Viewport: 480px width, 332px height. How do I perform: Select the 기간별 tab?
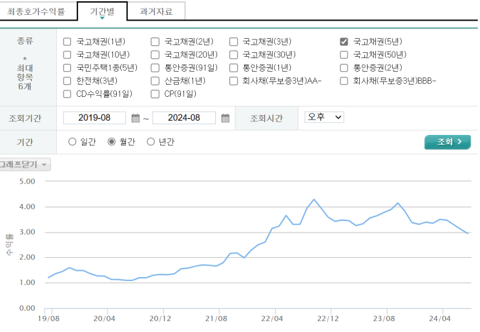point(101,11)
